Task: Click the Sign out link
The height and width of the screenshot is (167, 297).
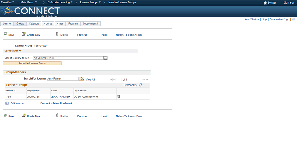Action: click(x=289, y=3)
